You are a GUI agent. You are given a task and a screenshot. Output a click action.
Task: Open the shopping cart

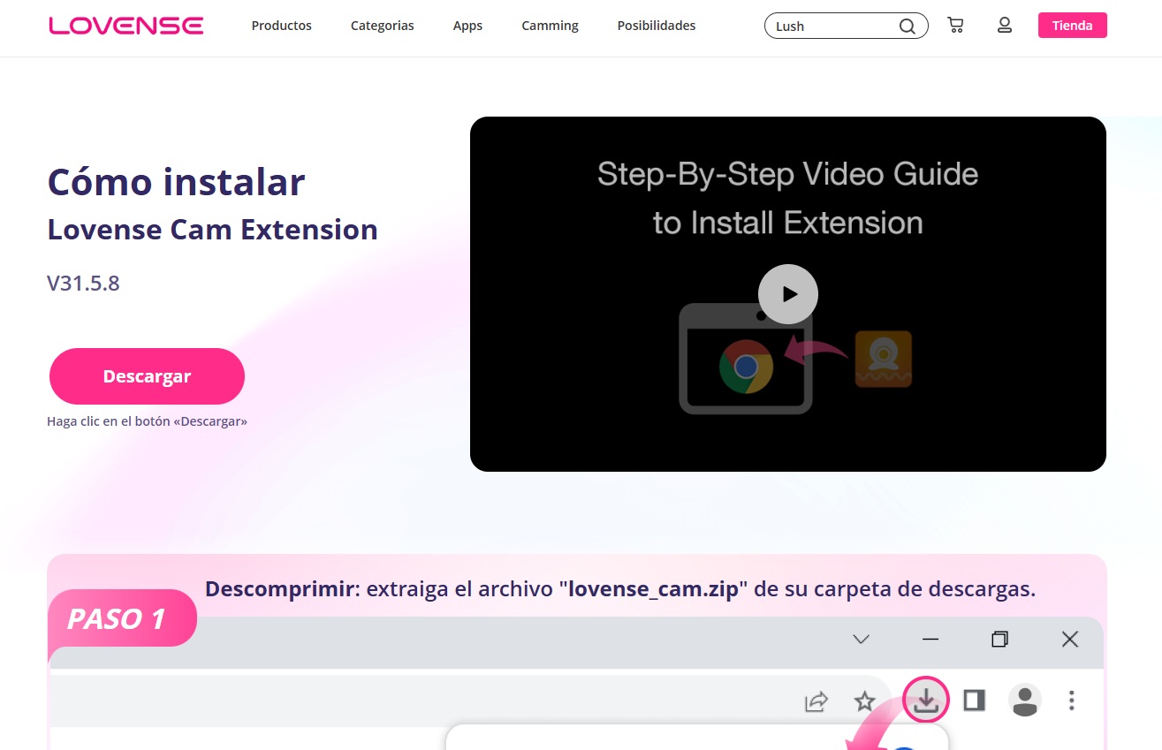pos(955,26)
